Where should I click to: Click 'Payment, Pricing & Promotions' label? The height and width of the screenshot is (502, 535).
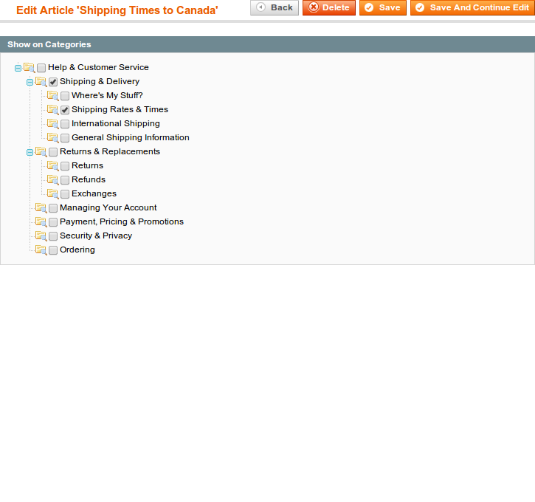pos(122,221)
